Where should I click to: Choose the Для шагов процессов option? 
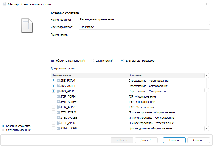122,61
